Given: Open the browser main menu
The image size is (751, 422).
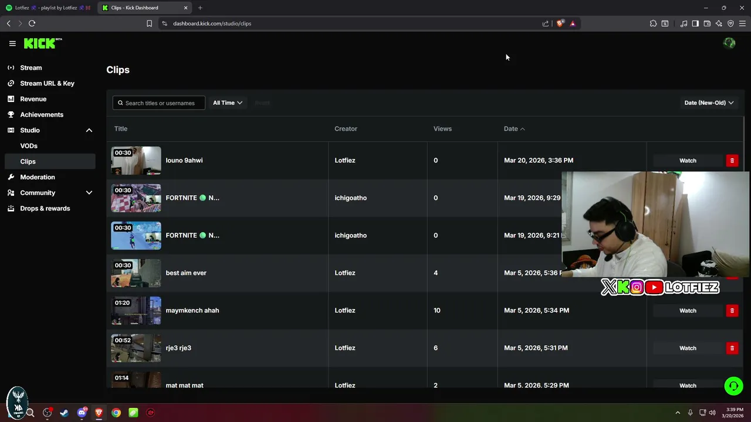Looking at the screenshot, I should point(742,23).
